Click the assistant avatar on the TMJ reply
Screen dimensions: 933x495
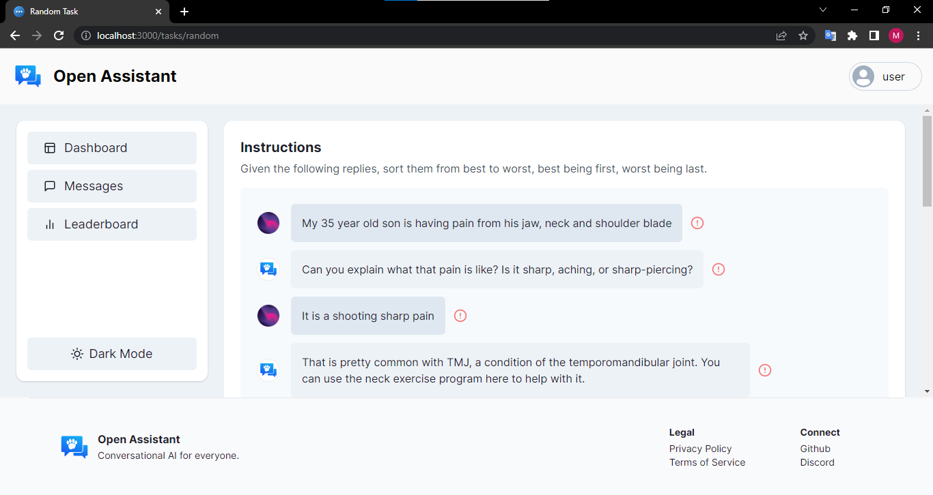pyautogui.click(x=268, y=370)
